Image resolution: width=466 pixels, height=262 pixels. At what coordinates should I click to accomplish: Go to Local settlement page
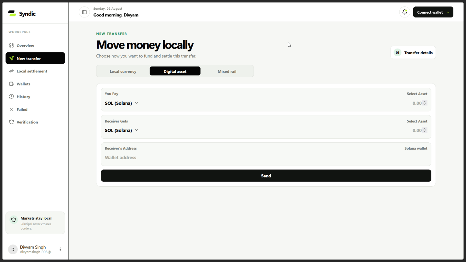pyautogui.click(x=35, y=71)
